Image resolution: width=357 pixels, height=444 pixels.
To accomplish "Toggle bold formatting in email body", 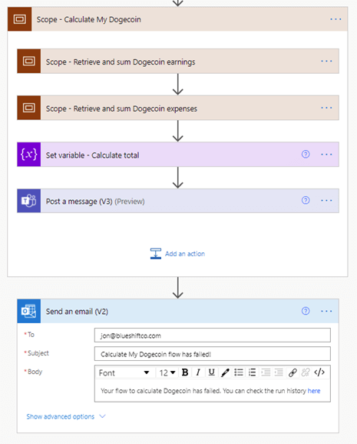I will (x=185, y=372).
